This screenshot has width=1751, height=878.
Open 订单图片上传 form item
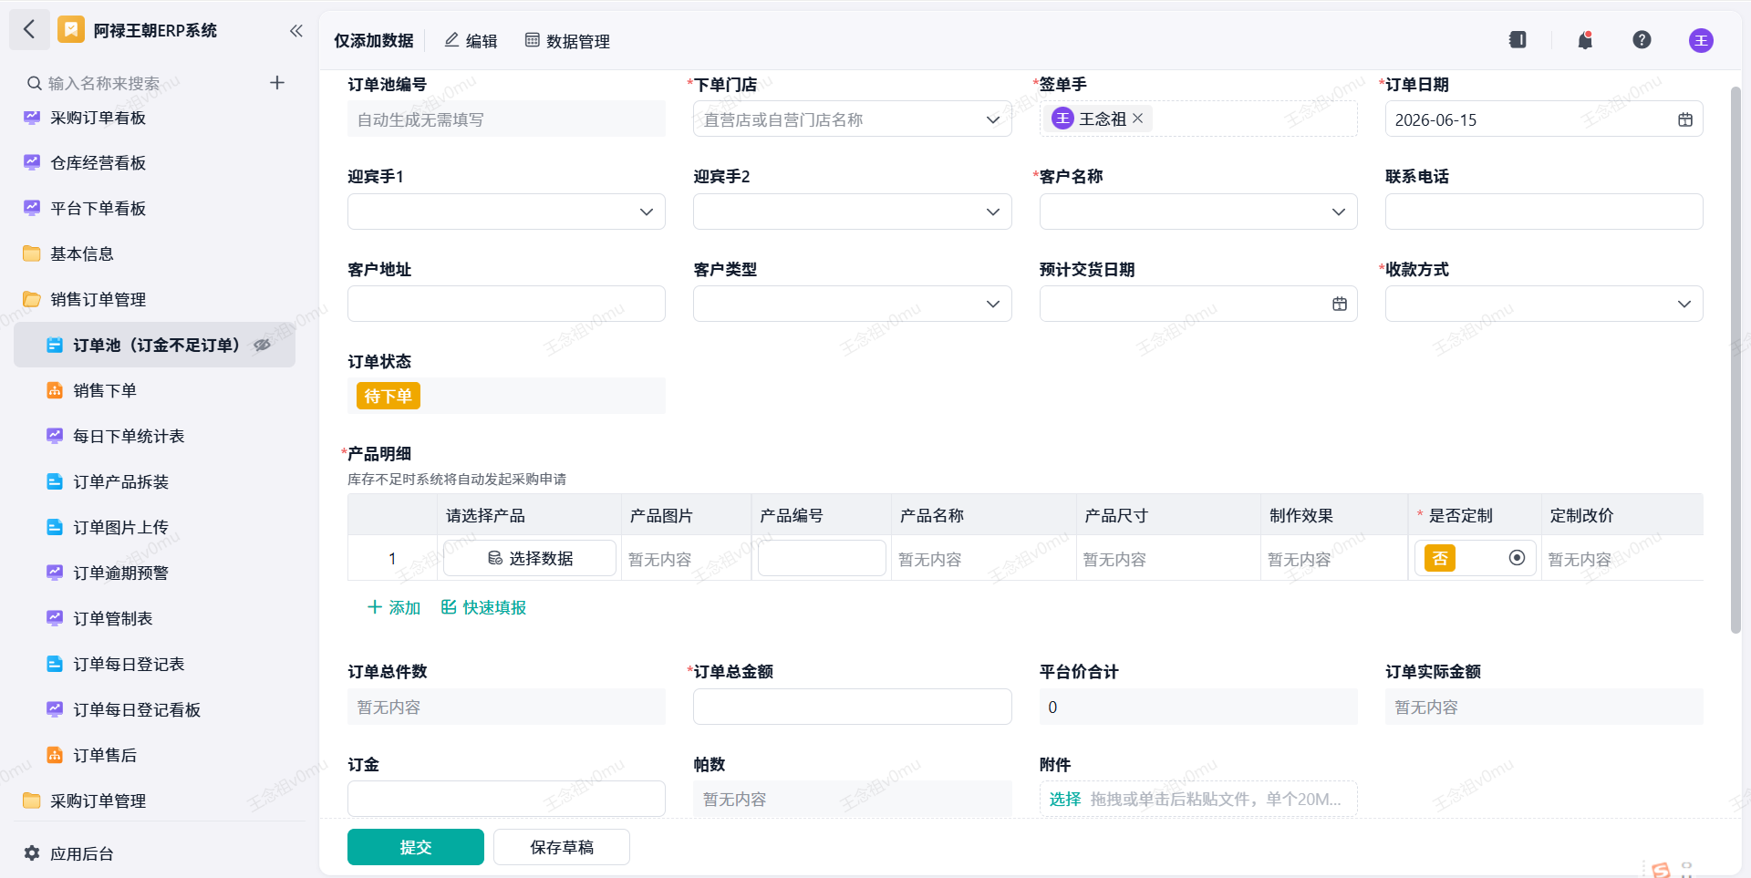[x=120, y=527]
